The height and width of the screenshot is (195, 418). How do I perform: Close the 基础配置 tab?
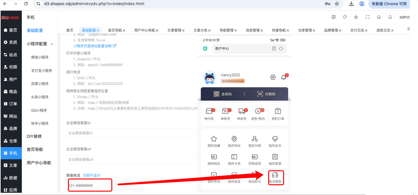[98, 30]
